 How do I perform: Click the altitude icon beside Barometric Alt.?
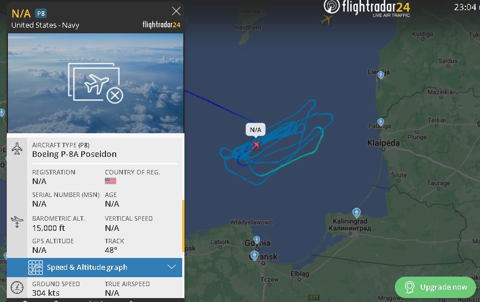[x=17, y=222]
